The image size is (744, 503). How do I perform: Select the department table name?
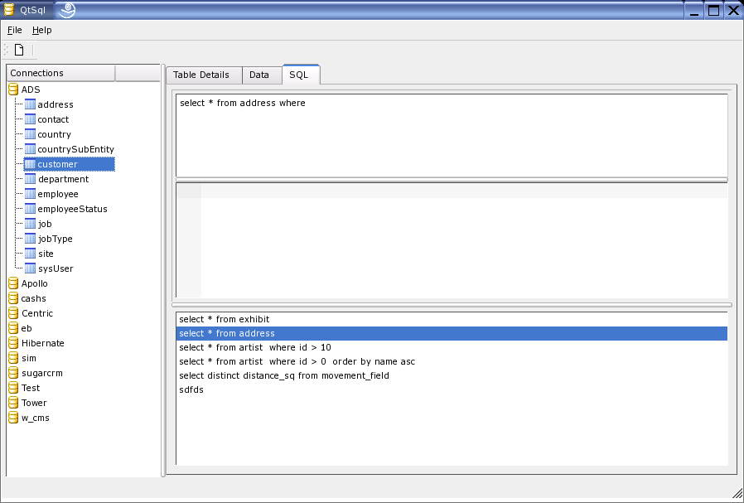coord(64,179)
